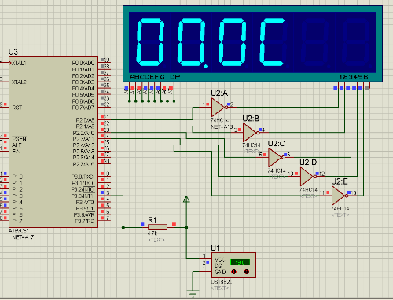The height and width of the screenshot is (300, 393).
Task: Click the XTAL1 pin on microcontroller
Action: click(19, 64)
